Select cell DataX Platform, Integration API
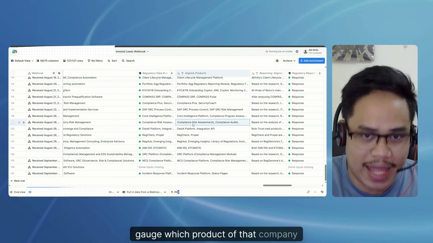Screen dimensions: 433x243 212,129
